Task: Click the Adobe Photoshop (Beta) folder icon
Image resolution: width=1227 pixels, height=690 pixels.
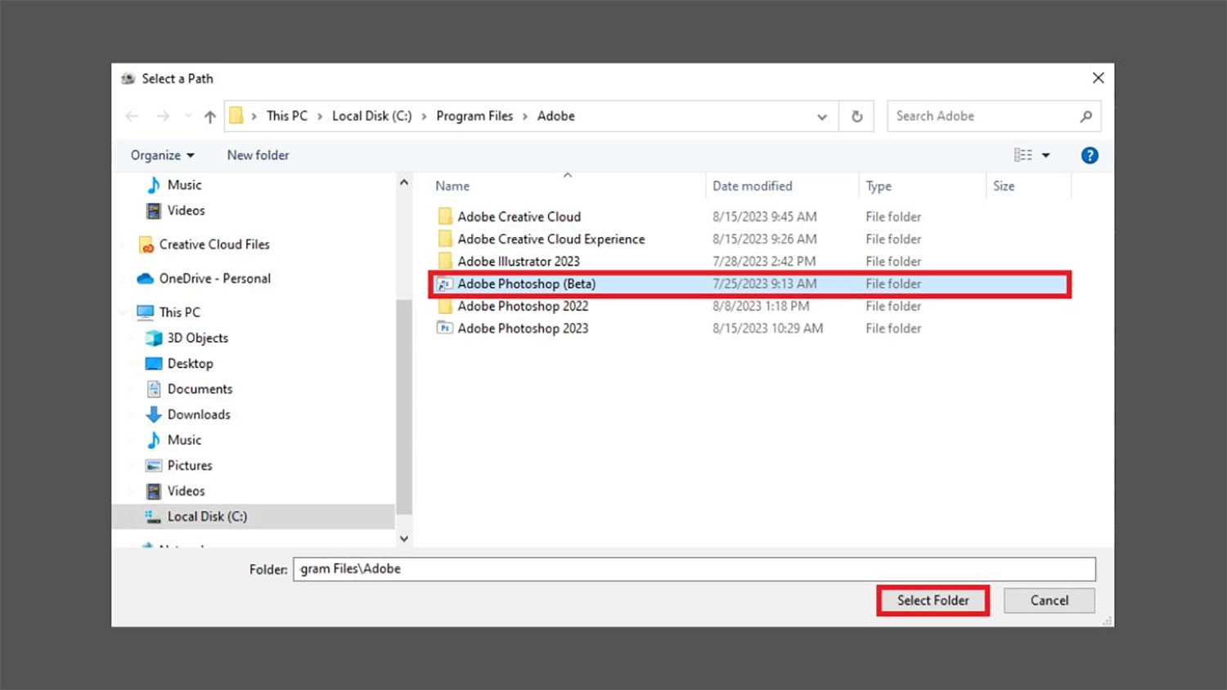Action: (x=444, y=284)
